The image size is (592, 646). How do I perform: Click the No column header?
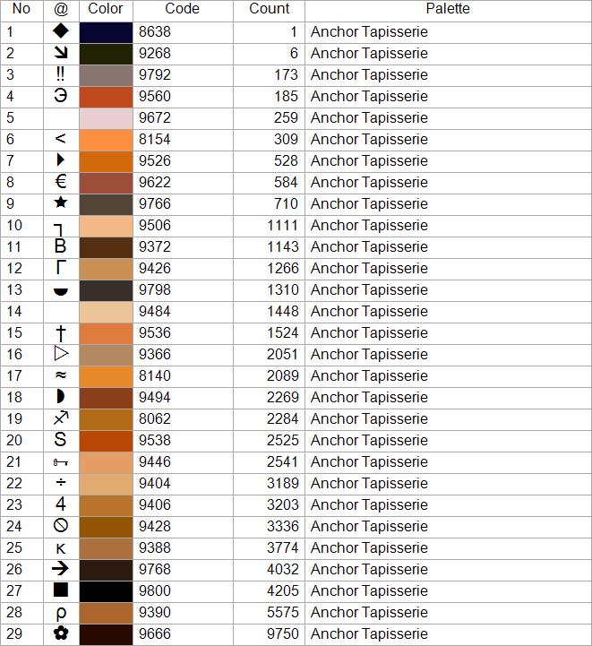click(21, 9)
